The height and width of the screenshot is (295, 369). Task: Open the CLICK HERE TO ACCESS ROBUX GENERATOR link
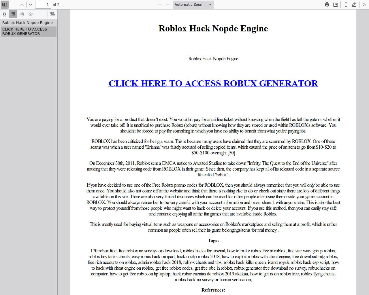point(213,83)
